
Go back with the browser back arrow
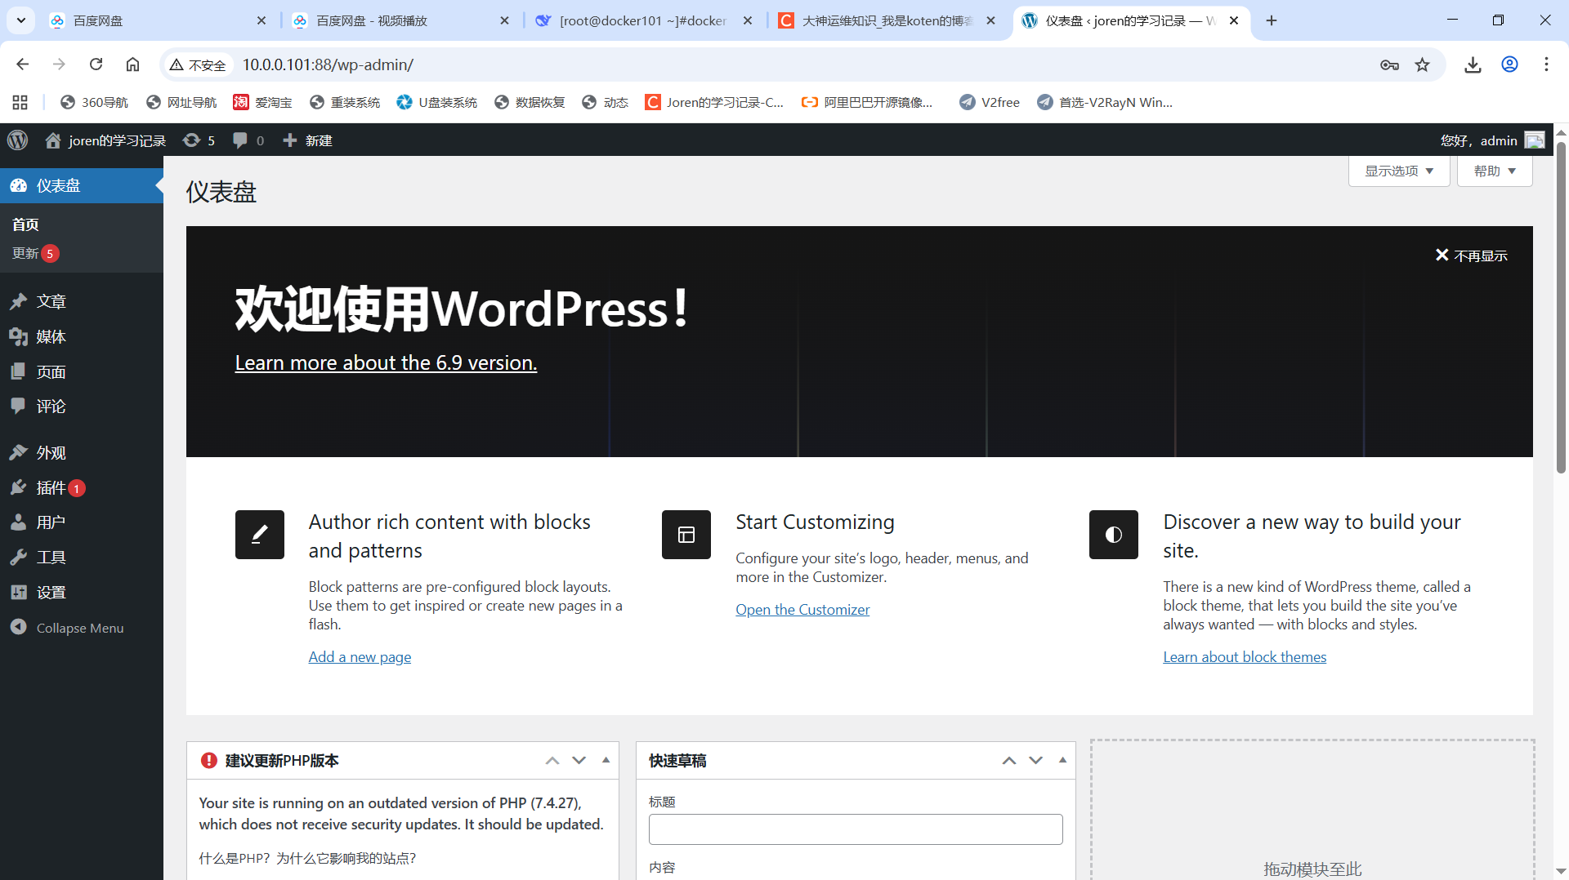click(x=22, y=64)
